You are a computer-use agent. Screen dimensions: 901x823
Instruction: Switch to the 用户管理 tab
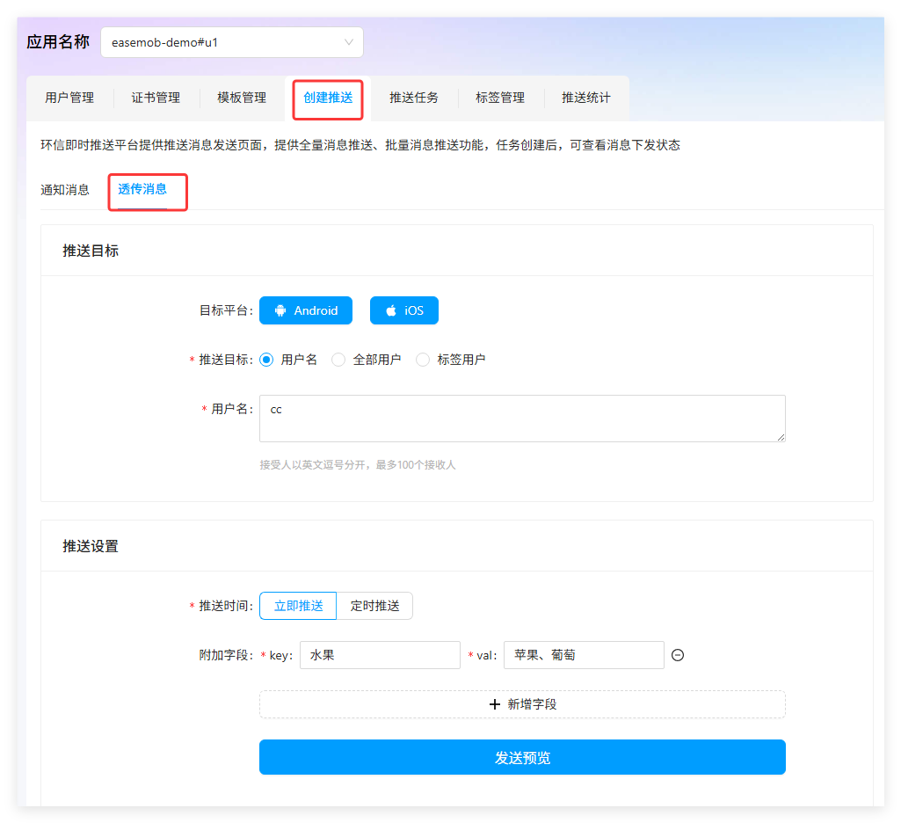coord(69,98)
